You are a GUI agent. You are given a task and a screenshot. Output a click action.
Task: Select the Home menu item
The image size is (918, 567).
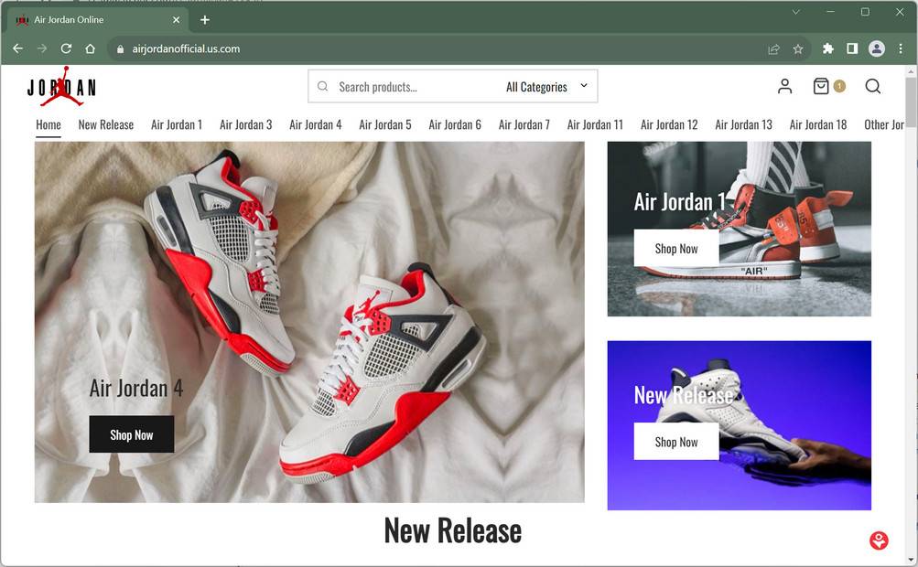[x=48, y=124]
